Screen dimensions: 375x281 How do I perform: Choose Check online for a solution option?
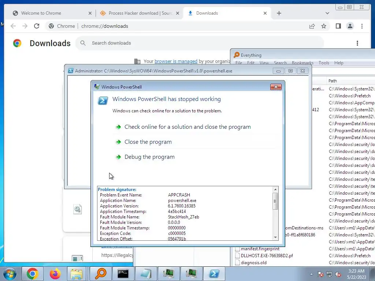(187, 127)
